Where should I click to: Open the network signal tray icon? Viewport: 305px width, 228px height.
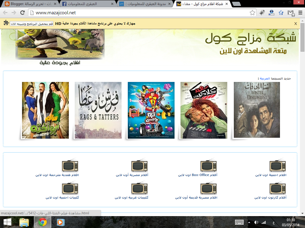[x=264, y=222]
